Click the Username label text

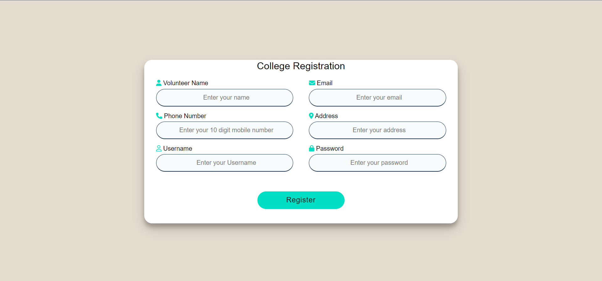177,148
